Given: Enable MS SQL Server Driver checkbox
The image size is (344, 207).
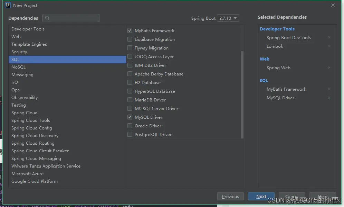Looking at the screenshot, I should pos(130,108).
